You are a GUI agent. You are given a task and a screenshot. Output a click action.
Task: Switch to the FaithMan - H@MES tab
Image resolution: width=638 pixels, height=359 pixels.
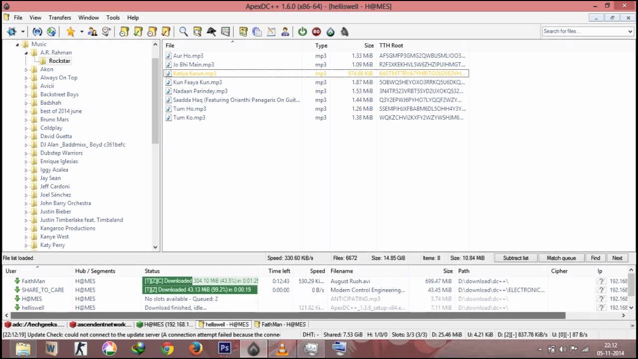coord(280,325)
